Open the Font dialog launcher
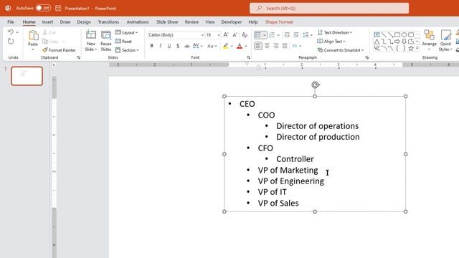This screenshot has height=258, width=459. pyautogui.click(x=249, y=57)
